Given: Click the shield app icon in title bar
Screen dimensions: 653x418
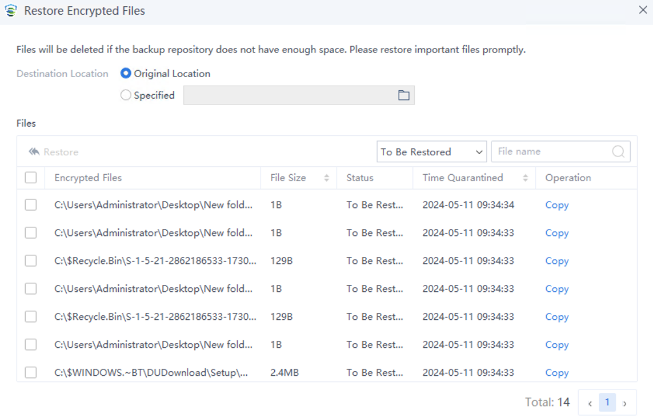Looking at the screenshot, I should click(x=11, y=11).
